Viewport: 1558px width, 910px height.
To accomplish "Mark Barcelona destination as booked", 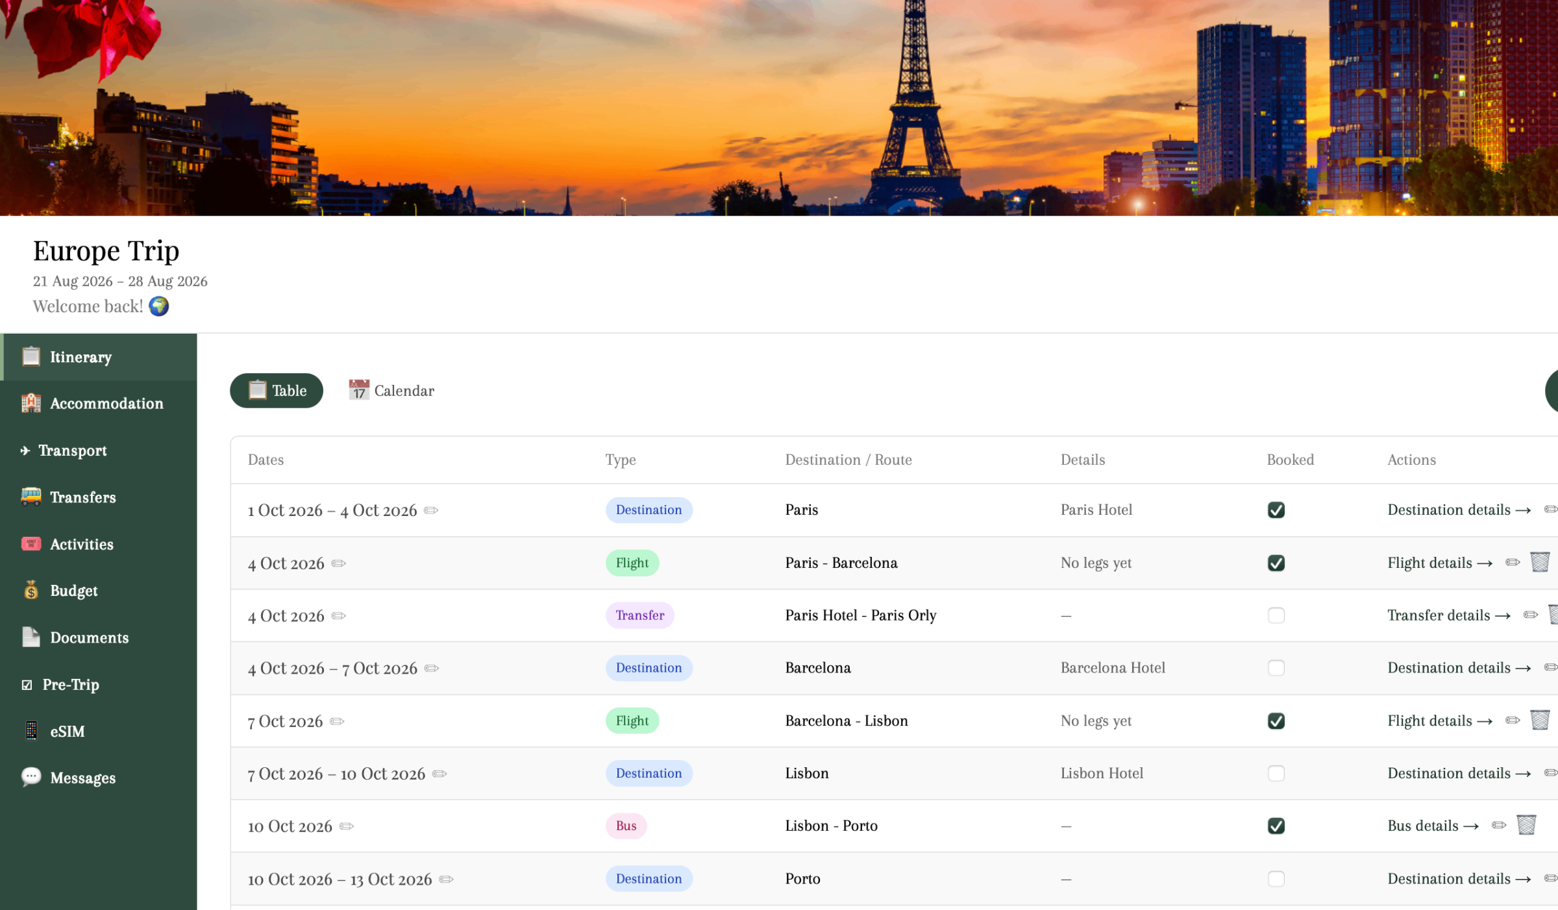I will click(1276, 668).
